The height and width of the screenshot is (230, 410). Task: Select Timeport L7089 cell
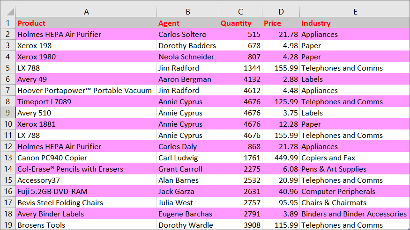[x=86, y=101]
